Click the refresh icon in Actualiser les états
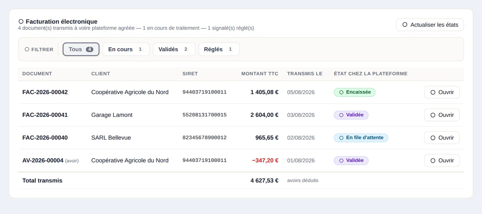The width and height of the screenshot is (482, 214). [x=405, y=25]
